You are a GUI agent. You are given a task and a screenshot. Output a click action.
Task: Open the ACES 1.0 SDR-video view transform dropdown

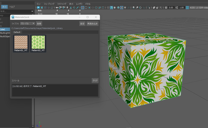[x=199, y=8]
